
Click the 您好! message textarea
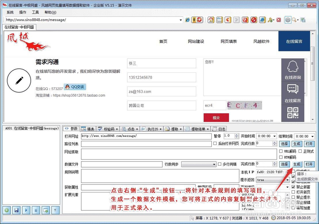coord(242,77)
